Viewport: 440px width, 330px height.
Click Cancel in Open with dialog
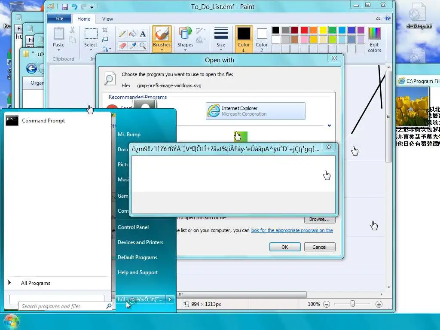320,247
